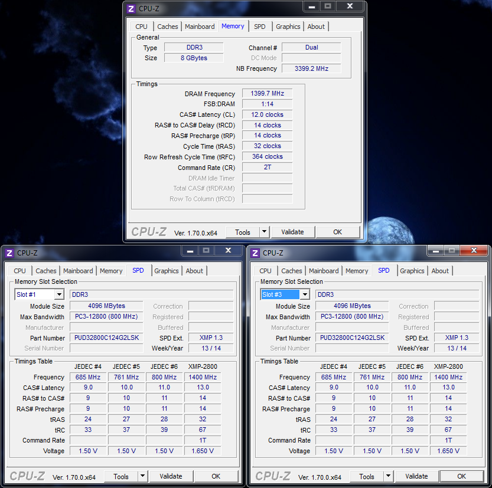Minimize the top Memory CPU-Z window
The height and width of the screenshot is (488, 492).
coord(312,6)
